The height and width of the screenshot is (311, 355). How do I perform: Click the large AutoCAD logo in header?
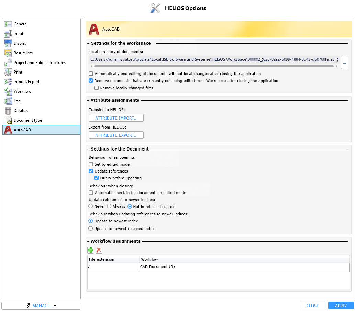coord(94,29)
